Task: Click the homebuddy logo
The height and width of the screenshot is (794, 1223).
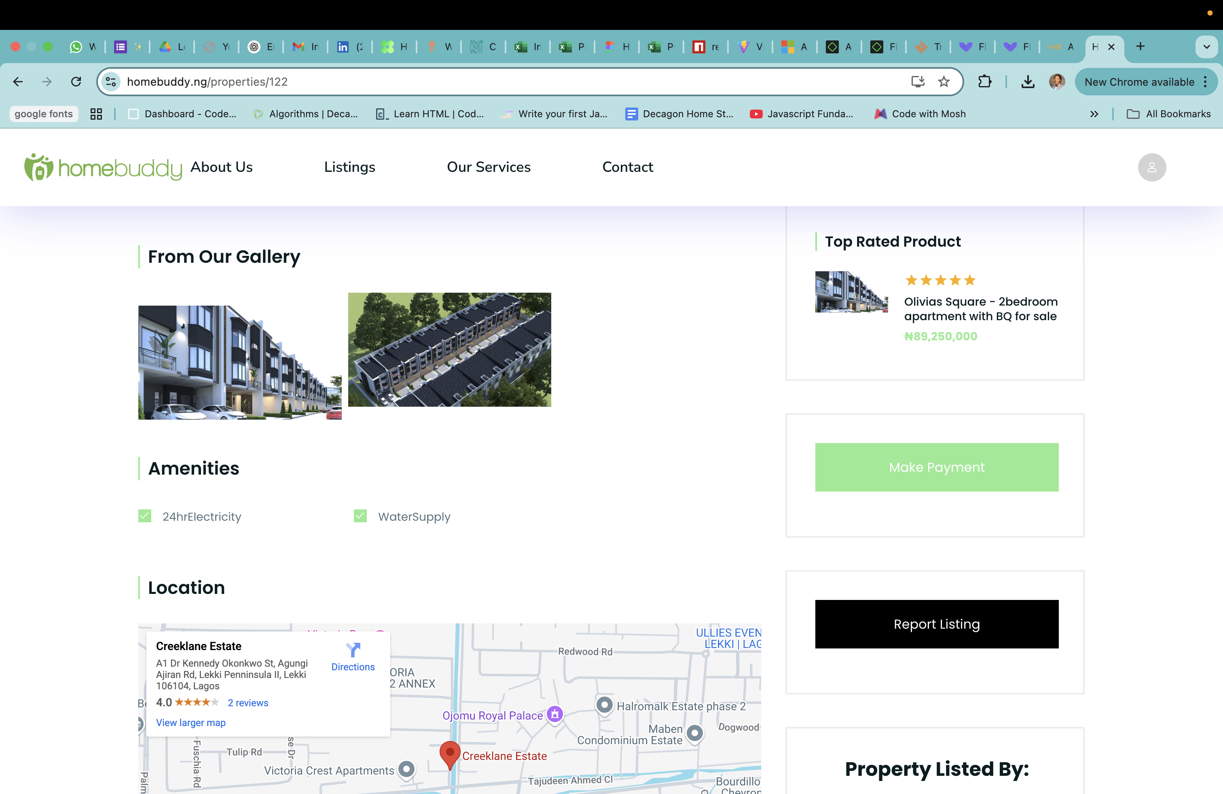Action: pos(103,167)
